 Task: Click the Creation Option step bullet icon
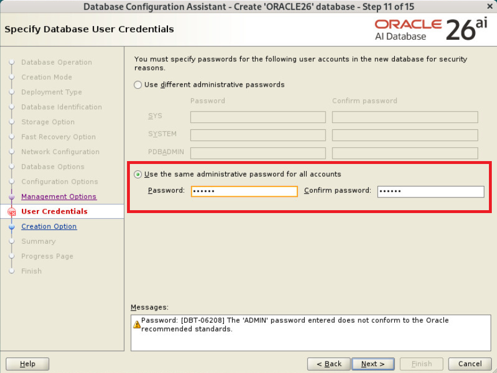tap(12, 226)
